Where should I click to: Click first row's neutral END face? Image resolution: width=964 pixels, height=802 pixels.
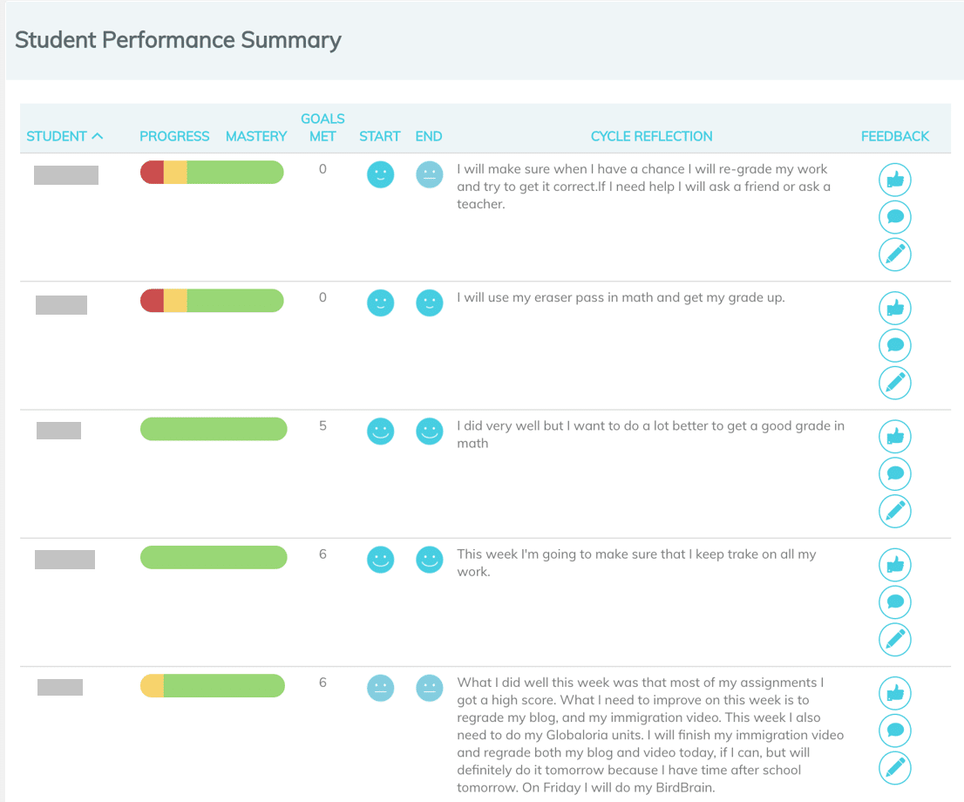point(429,174)
